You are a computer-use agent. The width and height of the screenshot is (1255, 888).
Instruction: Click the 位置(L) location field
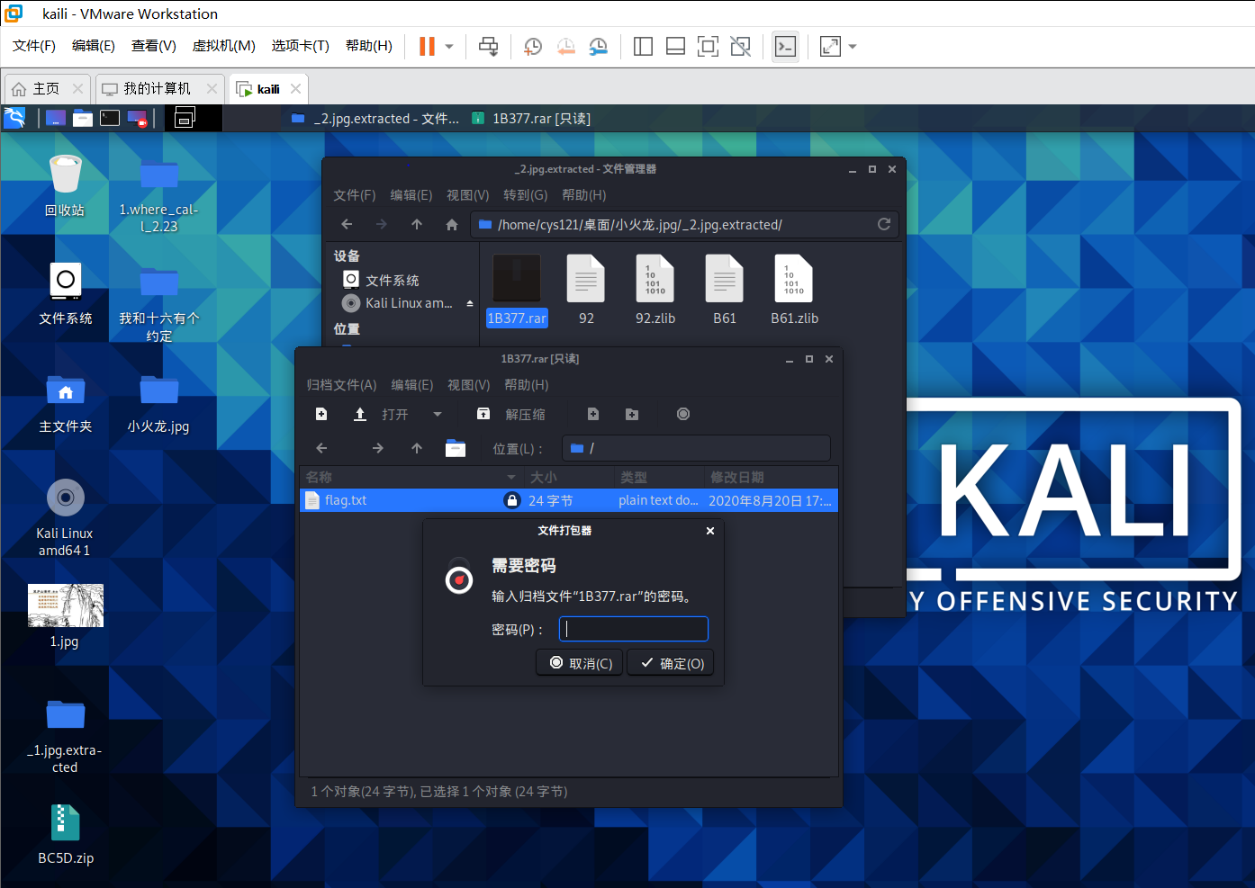(x=696, y=448)
